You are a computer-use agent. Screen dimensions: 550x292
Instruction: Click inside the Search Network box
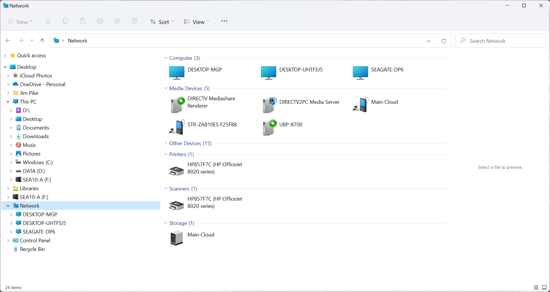pyautogui.click(x=500, y=41)
